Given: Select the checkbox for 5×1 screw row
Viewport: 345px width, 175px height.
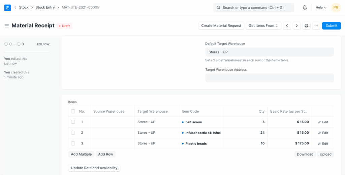Looking at the screenshot, I should coord(73,122).
